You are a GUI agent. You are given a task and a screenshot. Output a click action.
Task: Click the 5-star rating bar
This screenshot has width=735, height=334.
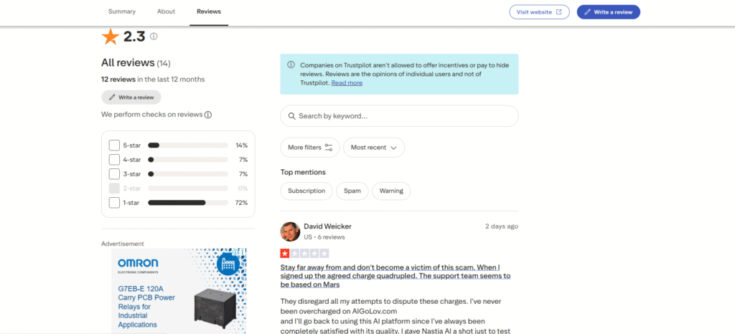(x=188, y=145)
